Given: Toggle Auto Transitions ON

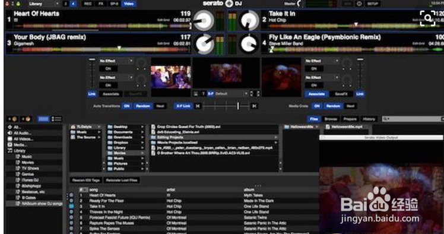Looking at the screenshot, I should [x=126, y=106].
